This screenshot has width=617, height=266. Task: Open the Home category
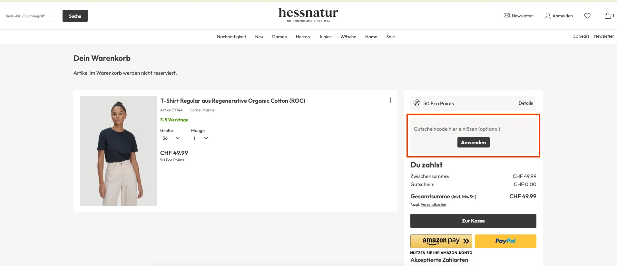[x=371, y=37]
